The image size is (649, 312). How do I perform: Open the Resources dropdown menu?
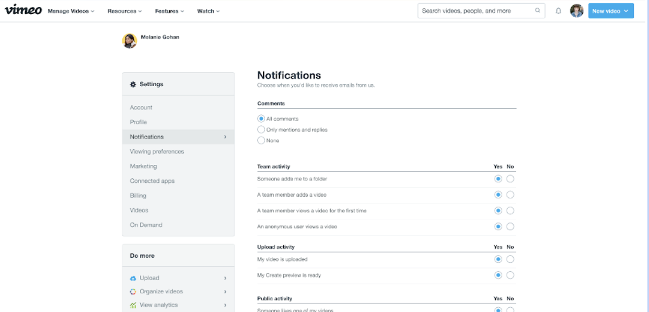(124, 11)
